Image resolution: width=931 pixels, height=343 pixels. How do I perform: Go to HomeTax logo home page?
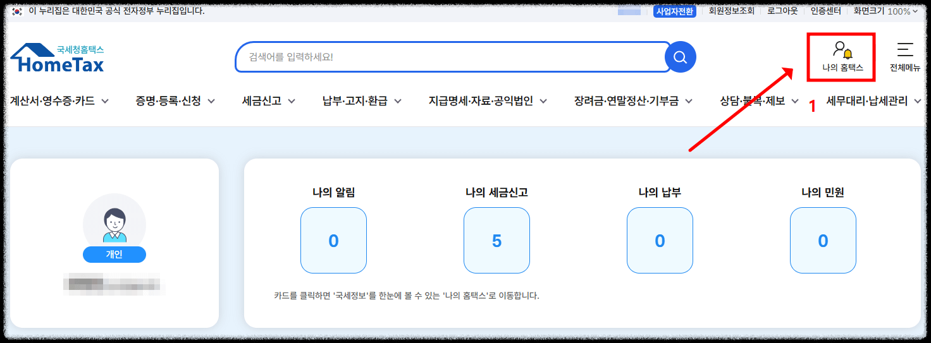(58, 58)
